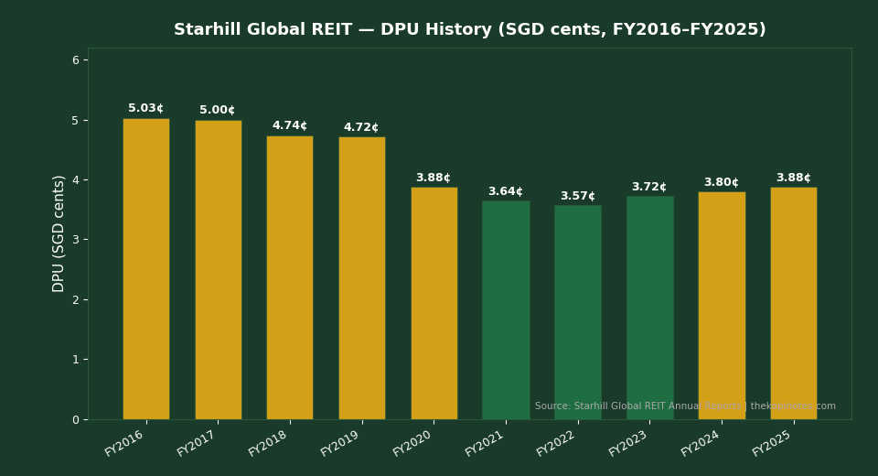Click the FY2019 bar
878x476 pixels.
point(362,278)
